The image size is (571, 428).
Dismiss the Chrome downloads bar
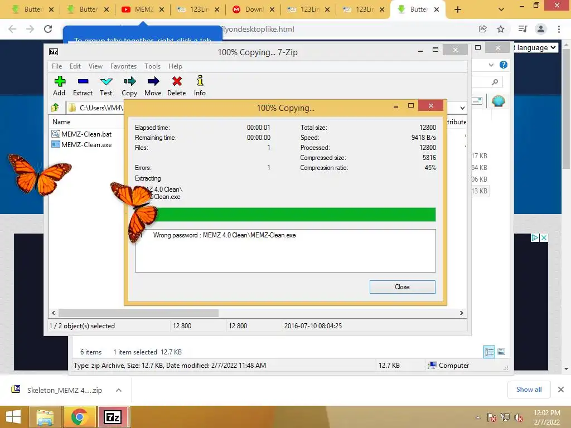point(561,390)
